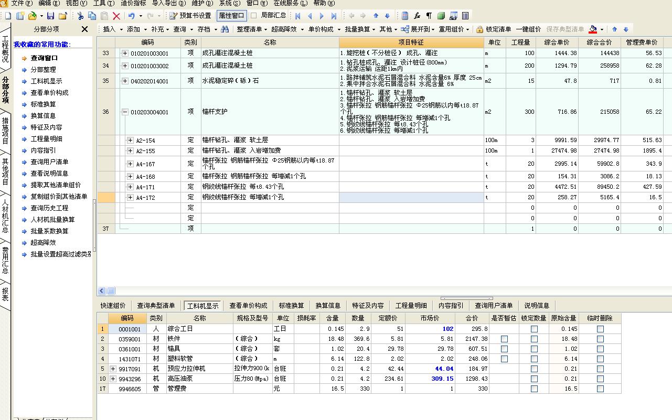Screen dimensions: 672x420
Task: Click the New file icon
Action: coord(8,16)
